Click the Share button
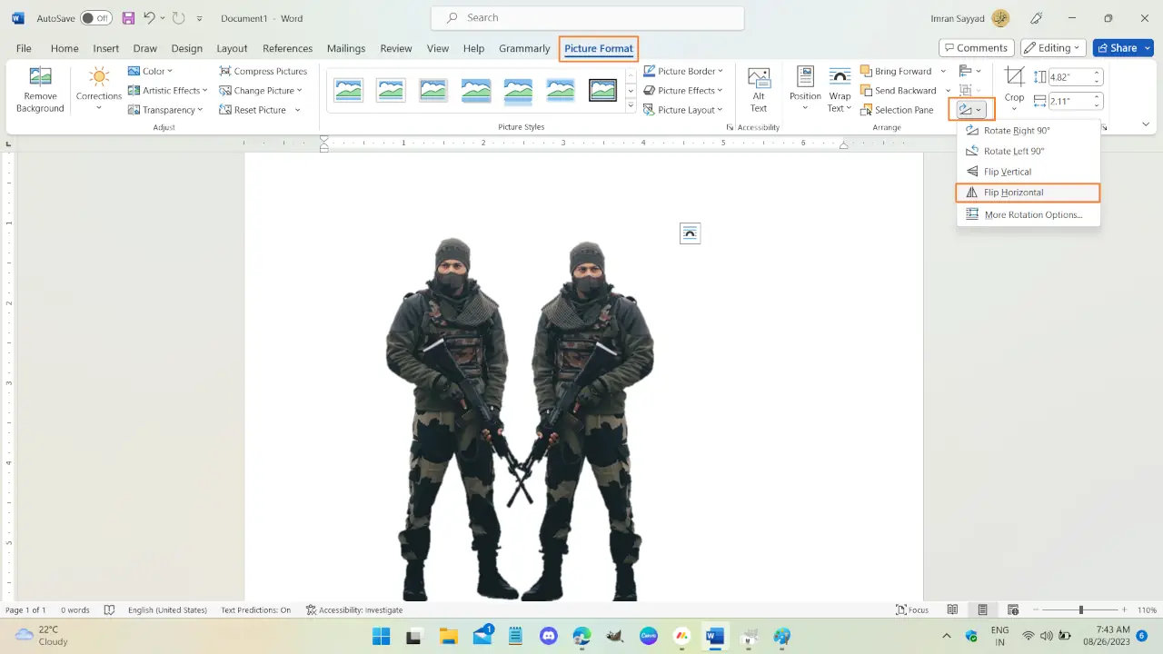The image size is (1163, 654). pyautogui.click(x=1123, y=48)
